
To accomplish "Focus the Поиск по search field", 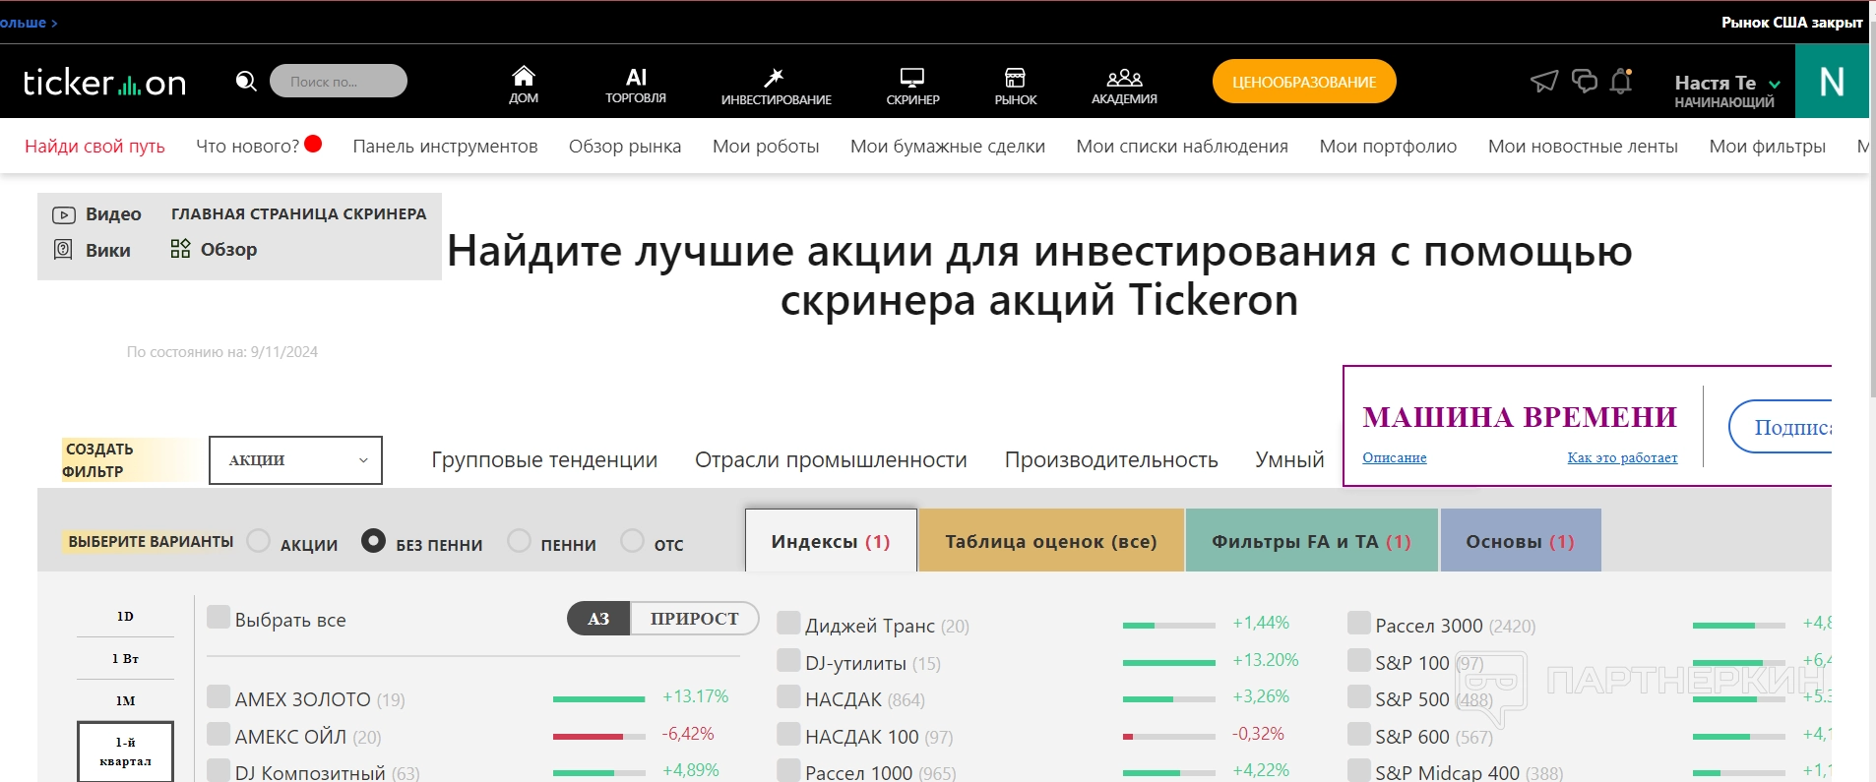I will 339,81.
